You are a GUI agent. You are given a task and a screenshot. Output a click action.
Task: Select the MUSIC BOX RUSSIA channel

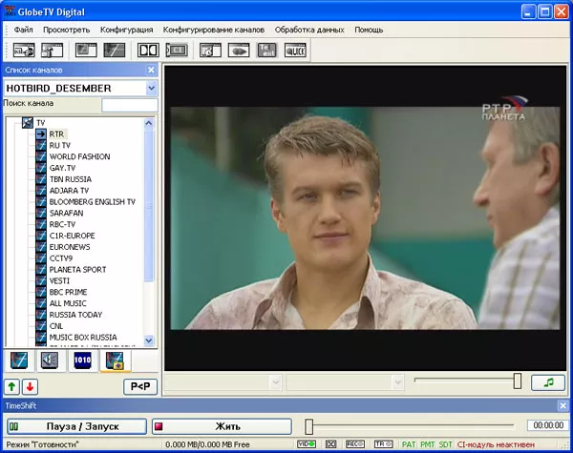pyautogui.click(x=83, y=338)
